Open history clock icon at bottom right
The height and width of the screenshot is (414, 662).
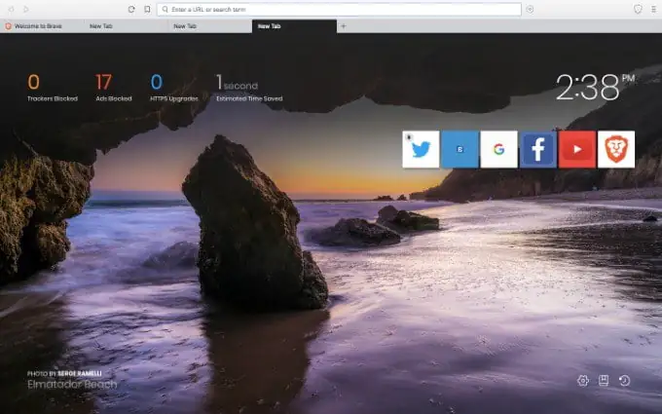[624, 381]
